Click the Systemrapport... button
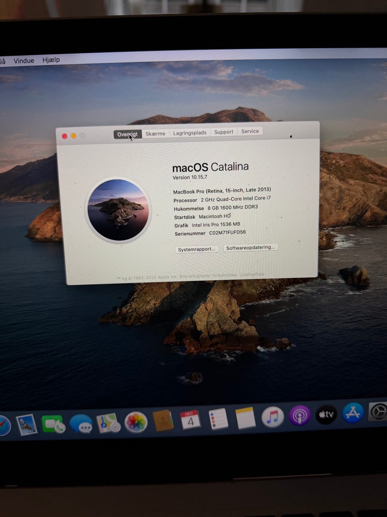 coord(197,249)
